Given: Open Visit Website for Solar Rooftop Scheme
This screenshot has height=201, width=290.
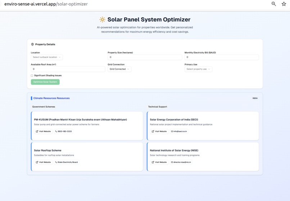Looking at the screenshot, I should coord(43,162).
